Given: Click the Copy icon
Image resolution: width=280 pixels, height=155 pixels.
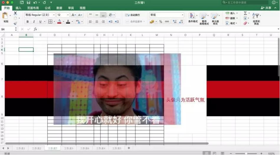Looking at the screenshot, I should 15,18.
